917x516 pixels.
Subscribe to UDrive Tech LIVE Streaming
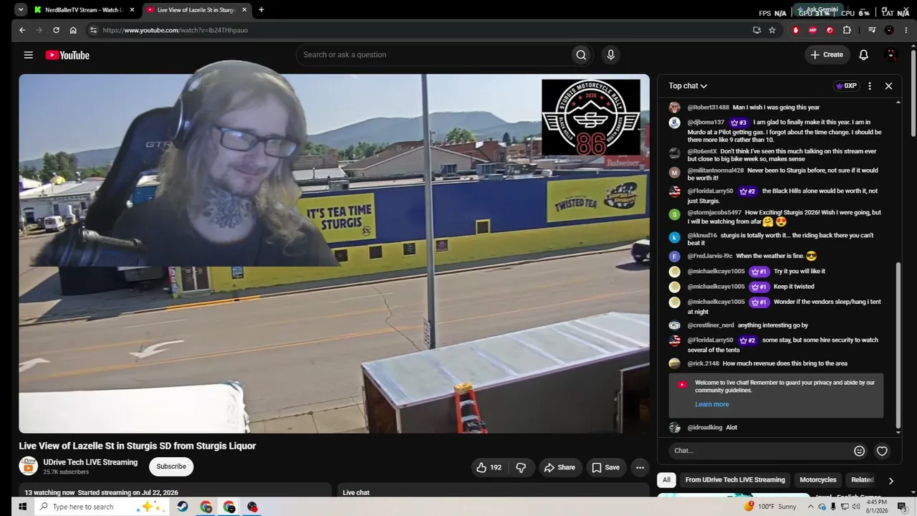171,467
